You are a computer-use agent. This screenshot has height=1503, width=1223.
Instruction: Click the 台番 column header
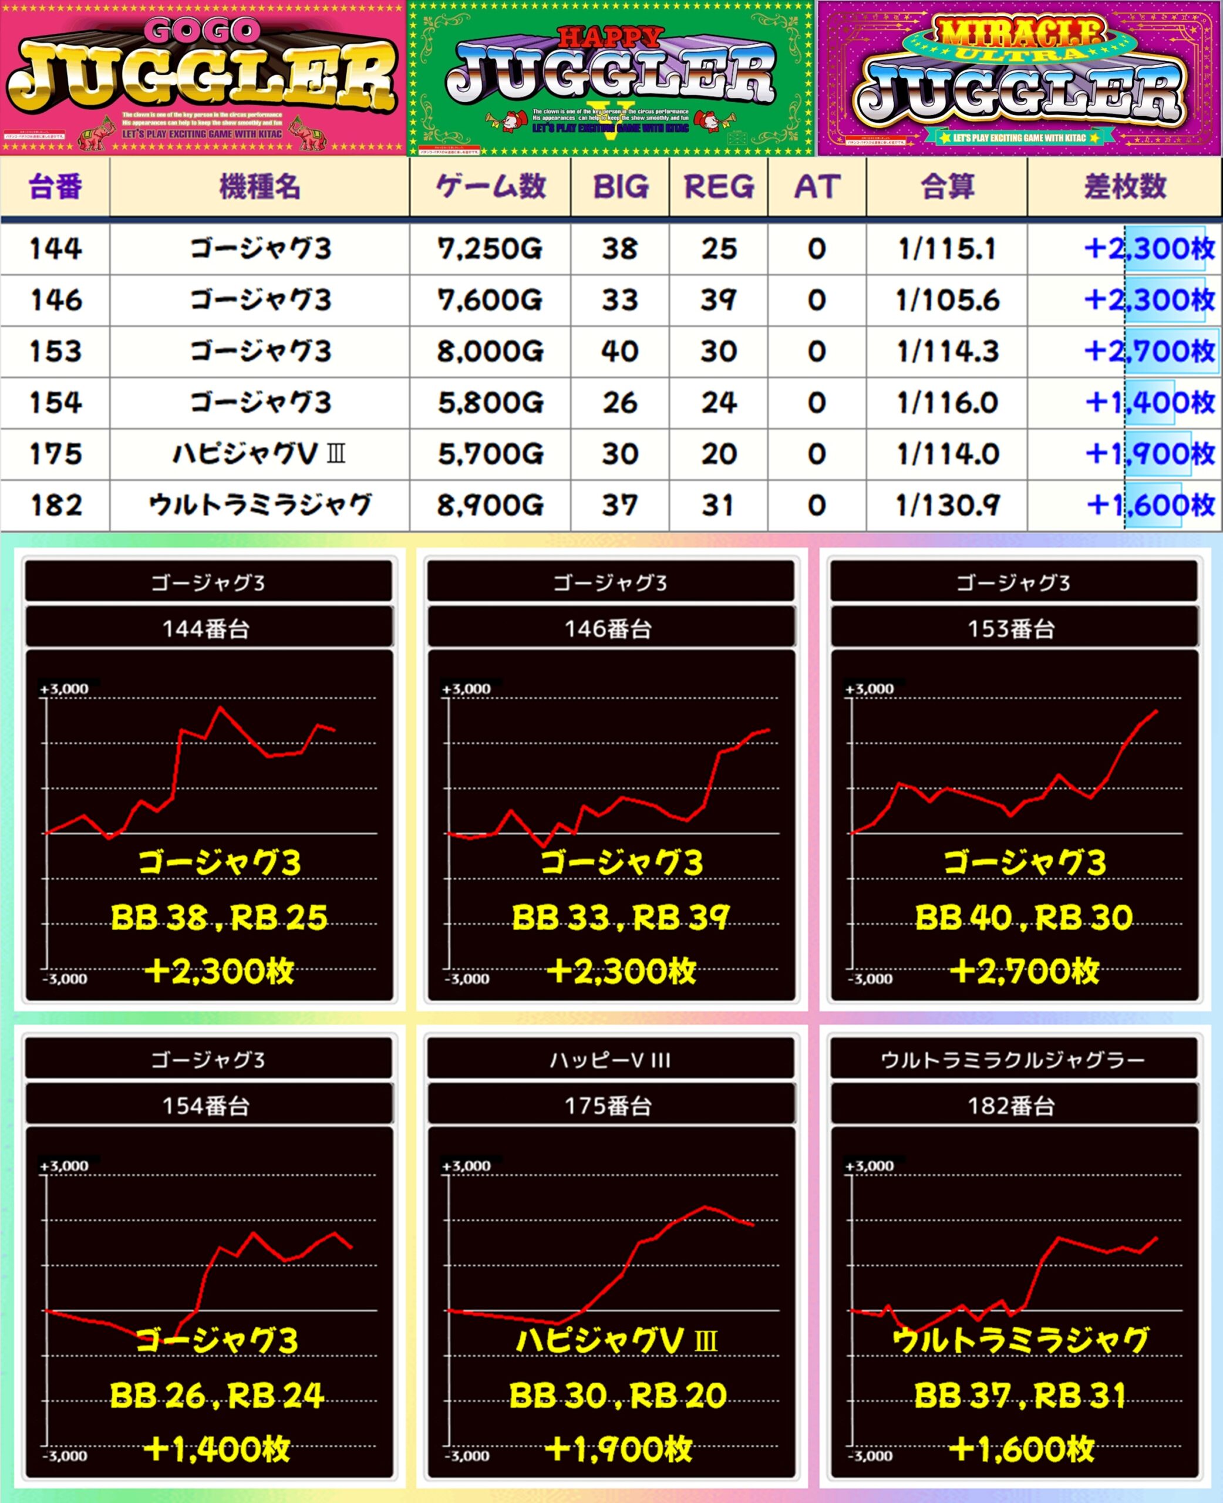pos(55,187)
